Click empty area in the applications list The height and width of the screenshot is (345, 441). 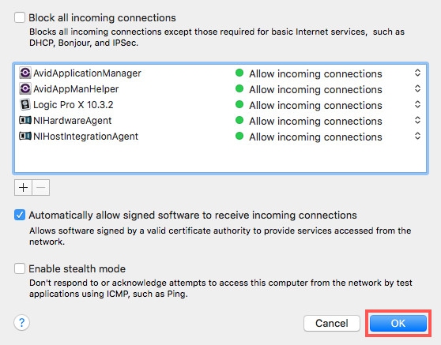tap(220, 158)
